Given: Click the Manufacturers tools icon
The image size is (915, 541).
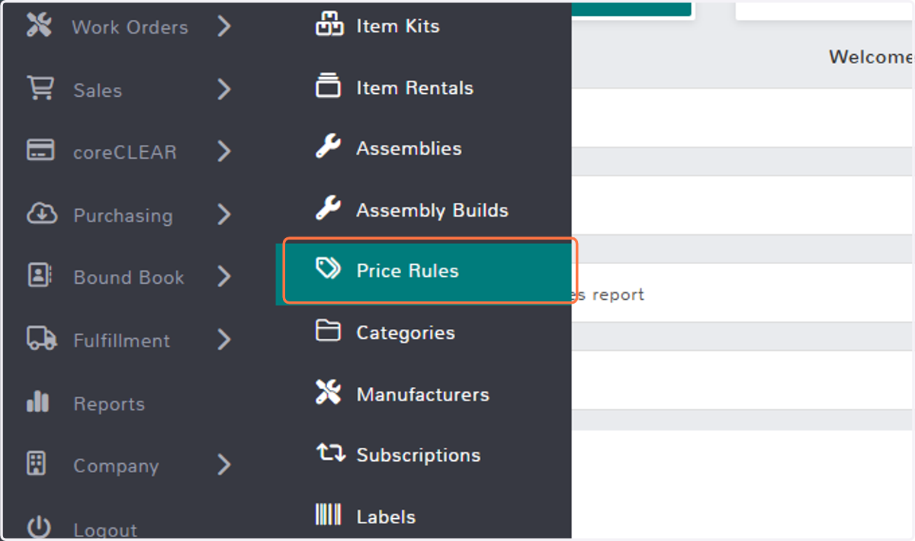Looking at the screenshot, I should click(x=328, y=393).
